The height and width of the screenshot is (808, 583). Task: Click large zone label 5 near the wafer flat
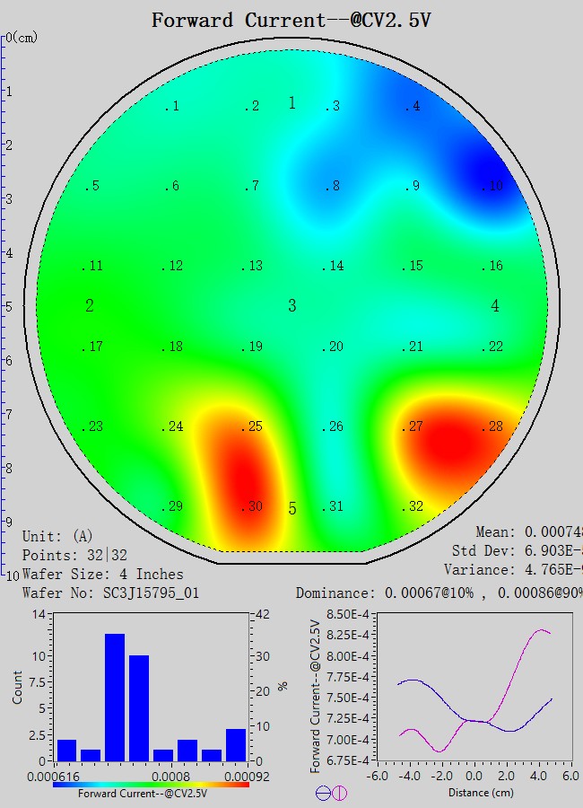click(291, 509)
